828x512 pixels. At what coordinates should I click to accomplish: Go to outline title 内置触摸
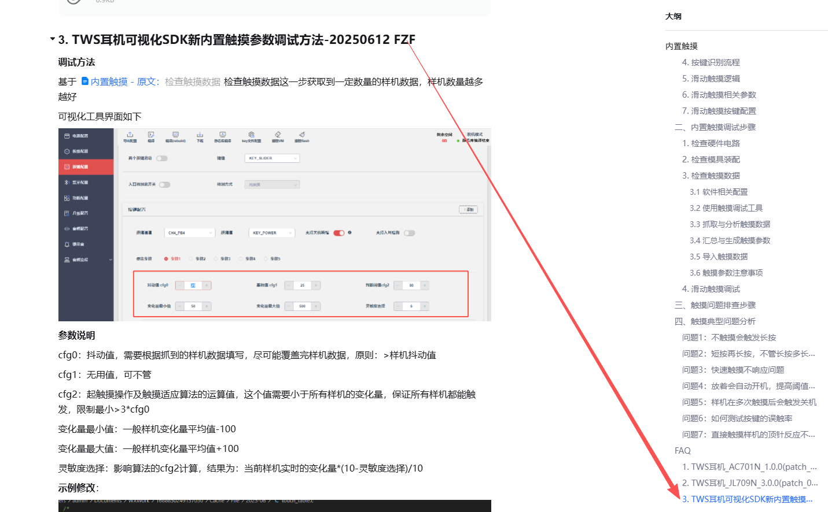point(682,46)
